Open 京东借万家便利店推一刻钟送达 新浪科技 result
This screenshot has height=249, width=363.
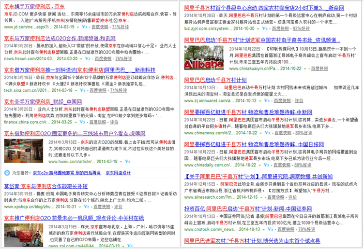80,70
